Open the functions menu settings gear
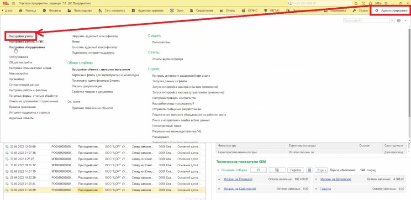Viewport: 411px width, 200px height. point(399,21)
